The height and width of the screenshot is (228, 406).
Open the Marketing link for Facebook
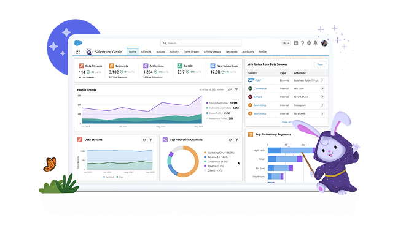click(x=260, y=113)
